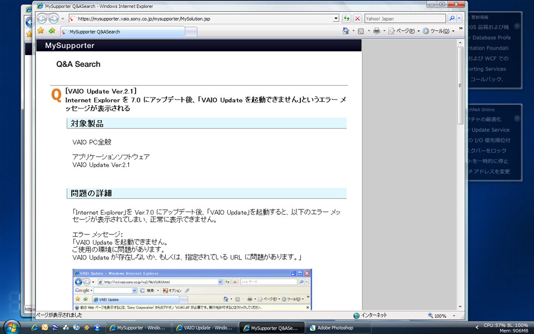This screenshot has width=534, height=334.
Task: Click Add to Favorites star-plus icon
Action: [x=52, y=31]
